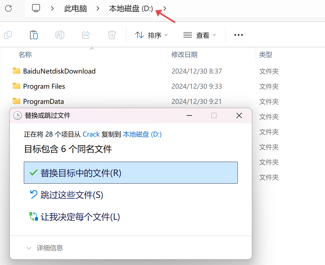325x265 pixels.
Task: Click the paste clipboard icon
Action: coord(34,35)
